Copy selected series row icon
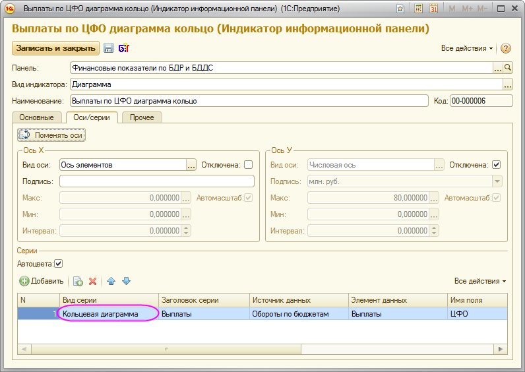This screenshot has width=525, height=372. tap(78, 281)
